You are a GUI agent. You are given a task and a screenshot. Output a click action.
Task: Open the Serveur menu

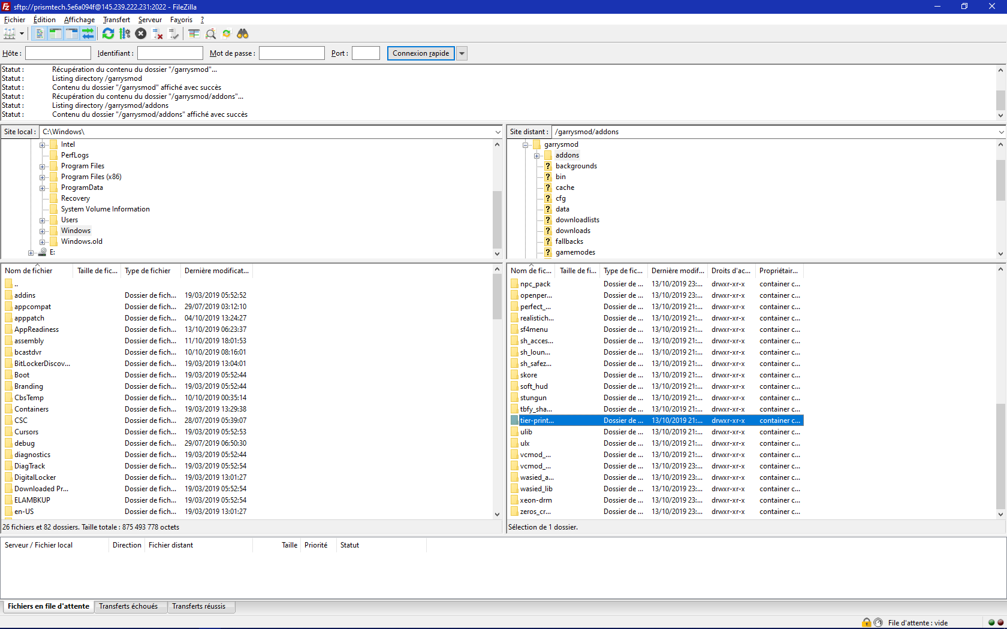tap(150, 20)
